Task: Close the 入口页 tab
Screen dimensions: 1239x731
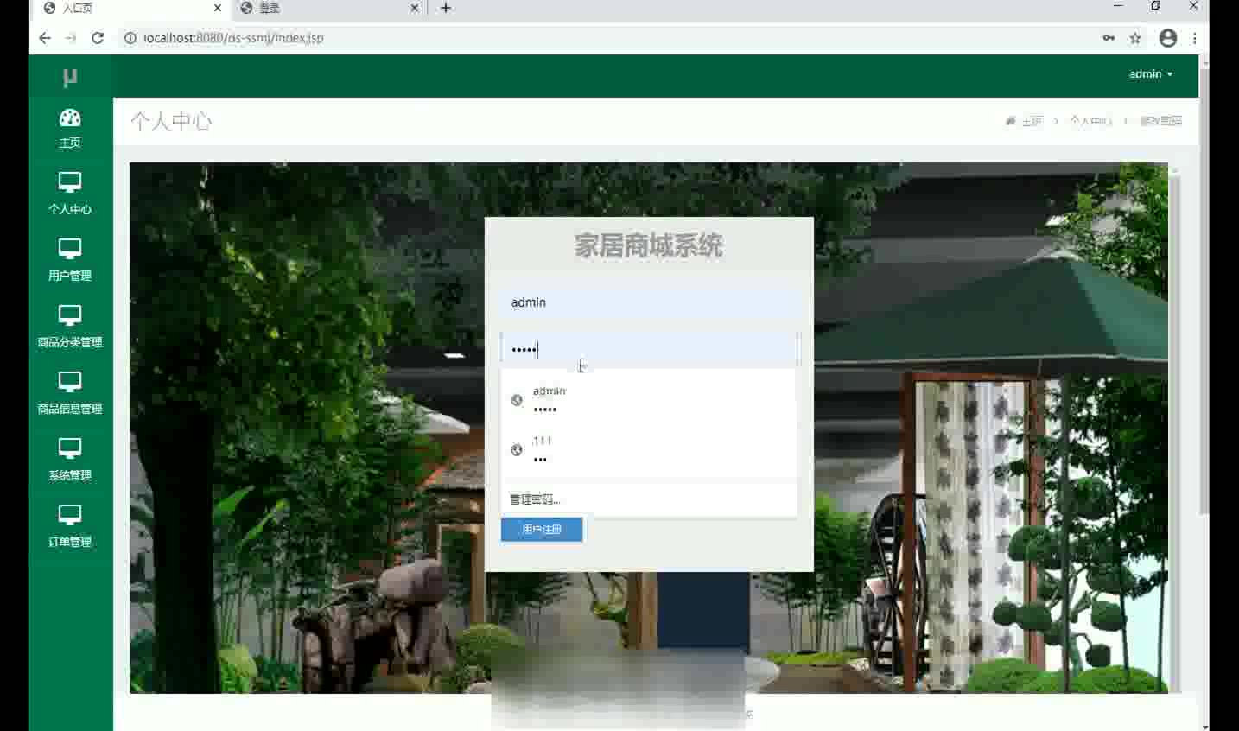Action: 217,8
